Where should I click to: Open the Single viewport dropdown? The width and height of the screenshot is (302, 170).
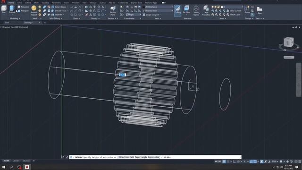[152, 15]
